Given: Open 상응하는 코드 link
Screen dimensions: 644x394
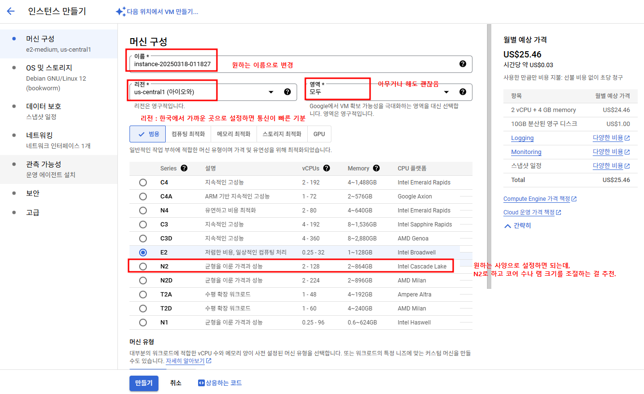Looking at the screenshot, I should 220,383.
